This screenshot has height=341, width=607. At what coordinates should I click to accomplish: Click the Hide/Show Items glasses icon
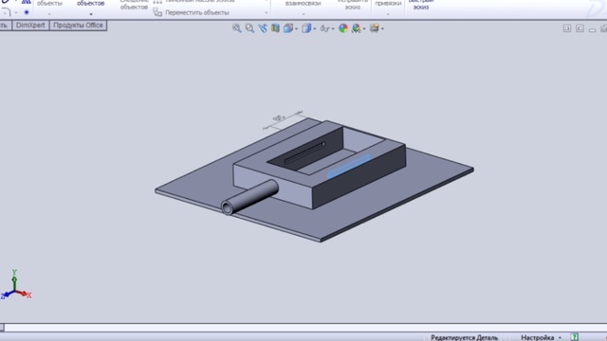click(x=324, y=28)
